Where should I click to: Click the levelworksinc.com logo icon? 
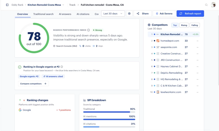(158, 92)
